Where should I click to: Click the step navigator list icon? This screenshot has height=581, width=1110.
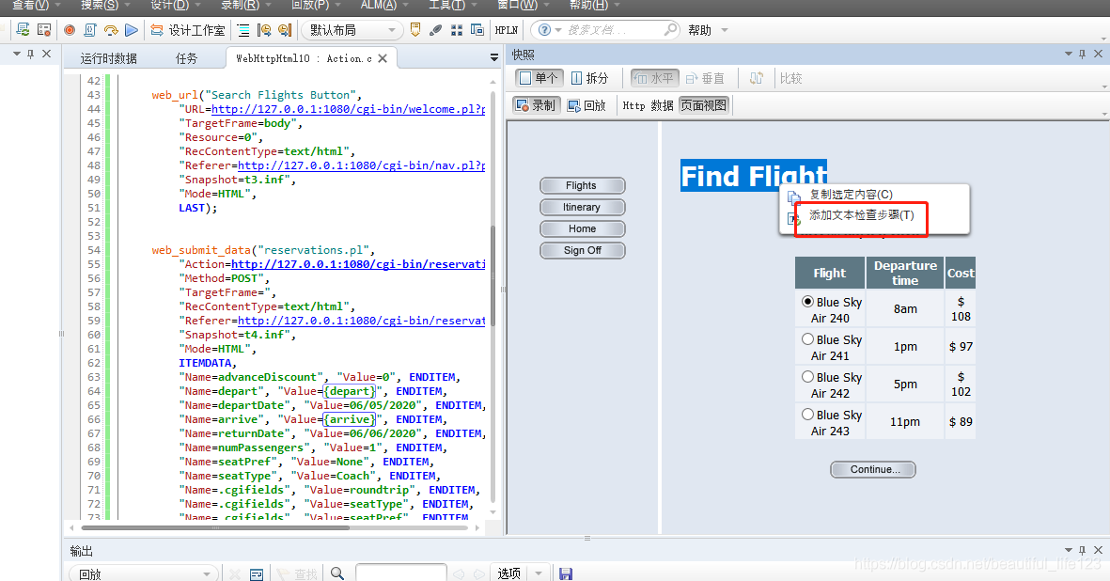[243, 30]
